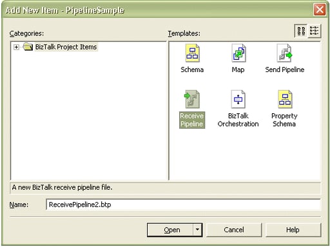Click the Open button
Viewport: 330px width, 247px height.
coord(170,230)
